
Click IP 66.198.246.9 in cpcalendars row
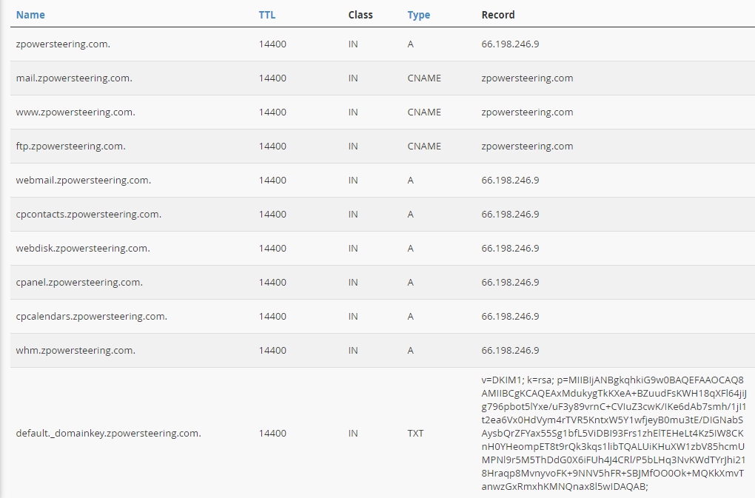pyautogui.click(x=511, y=316)
